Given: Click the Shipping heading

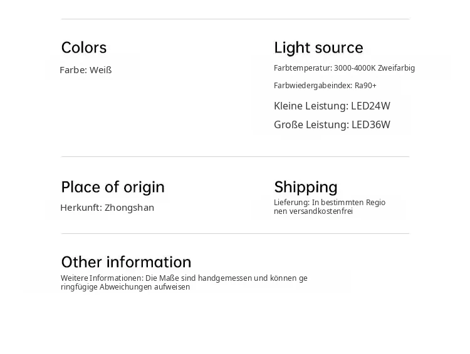Looking at the screenshot, I should click(x=306, y=188).
